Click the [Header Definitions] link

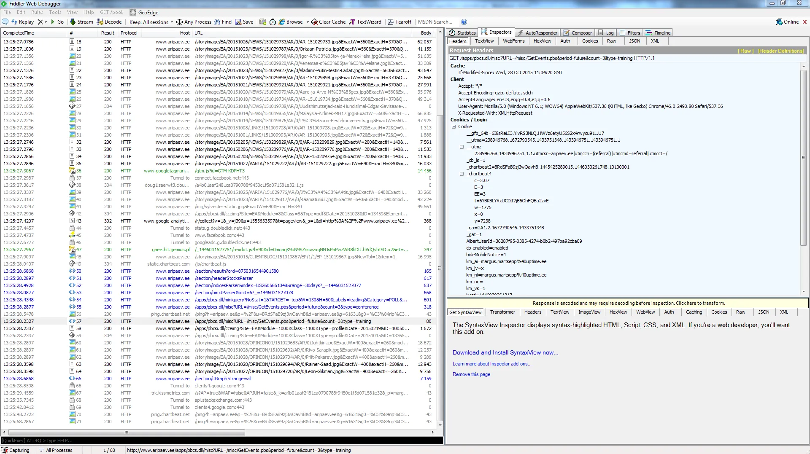781,51
